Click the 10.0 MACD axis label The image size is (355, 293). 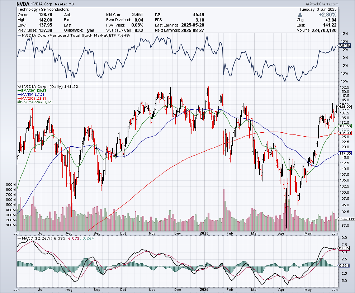pyautogui.click(x=344, y=237)
